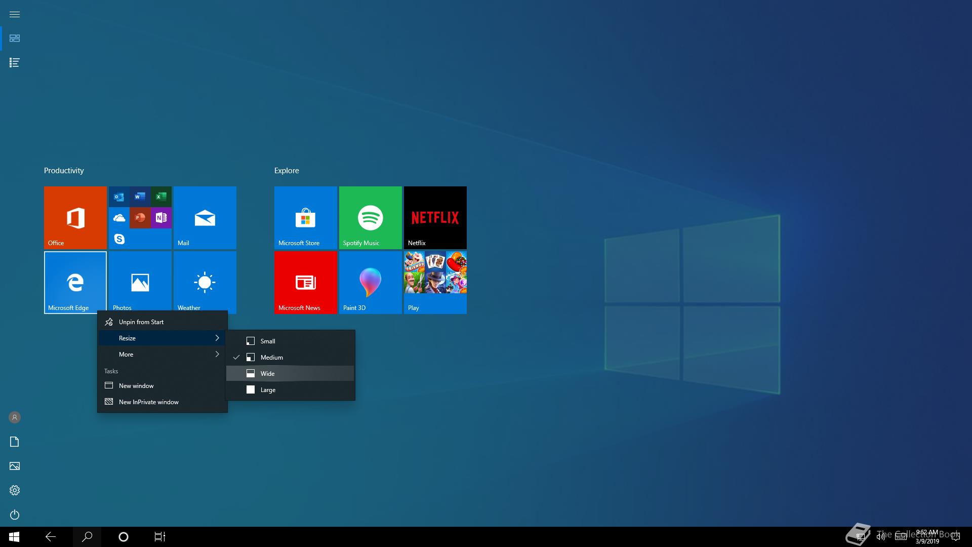
Task: Open the Photos tile
Action: [140, 283]
